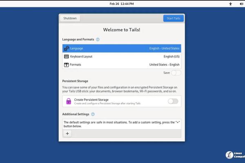Click the 'Save' label text

click(167, 73)
